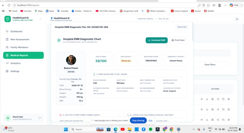The height and width of the screenshot is (133, 244).
Task: Click the Clear Filters button
Action: [x=210, y=65]
